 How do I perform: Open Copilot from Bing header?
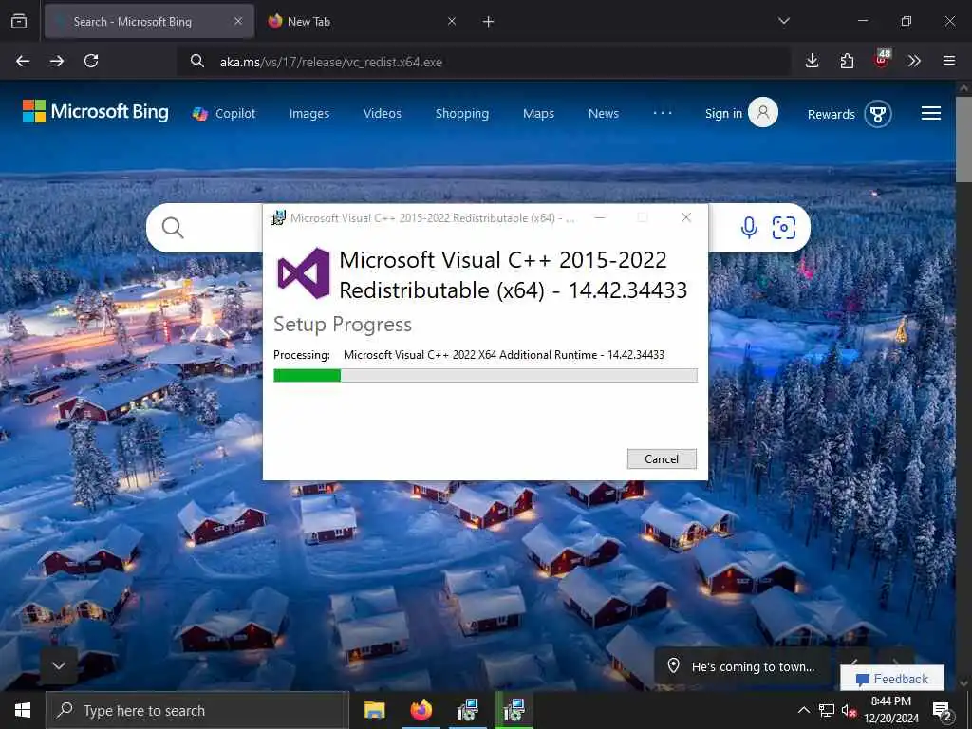point(224,114)
